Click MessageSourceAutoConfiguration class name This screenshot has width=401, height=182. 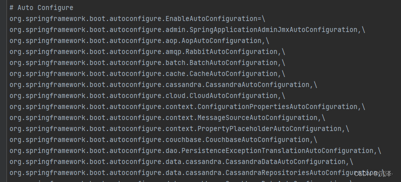point(257,117)
